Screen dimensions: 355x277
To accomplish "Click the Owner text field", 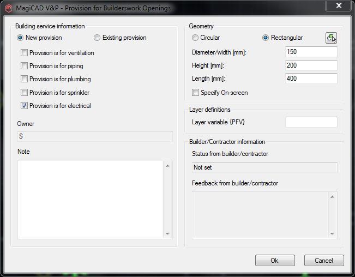I will (95, 136).
